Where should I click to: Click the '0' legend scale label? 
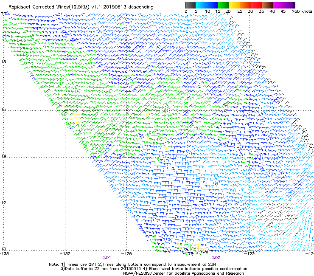point(186,11)
